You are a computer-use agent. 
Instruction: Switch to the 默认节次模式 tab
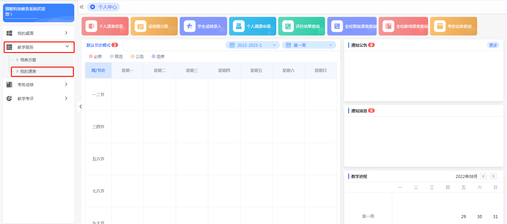pos(98,45)
